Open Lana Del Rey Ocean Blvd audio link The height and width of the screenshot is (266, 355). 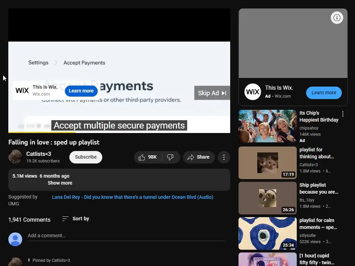[x=132, y=197]
